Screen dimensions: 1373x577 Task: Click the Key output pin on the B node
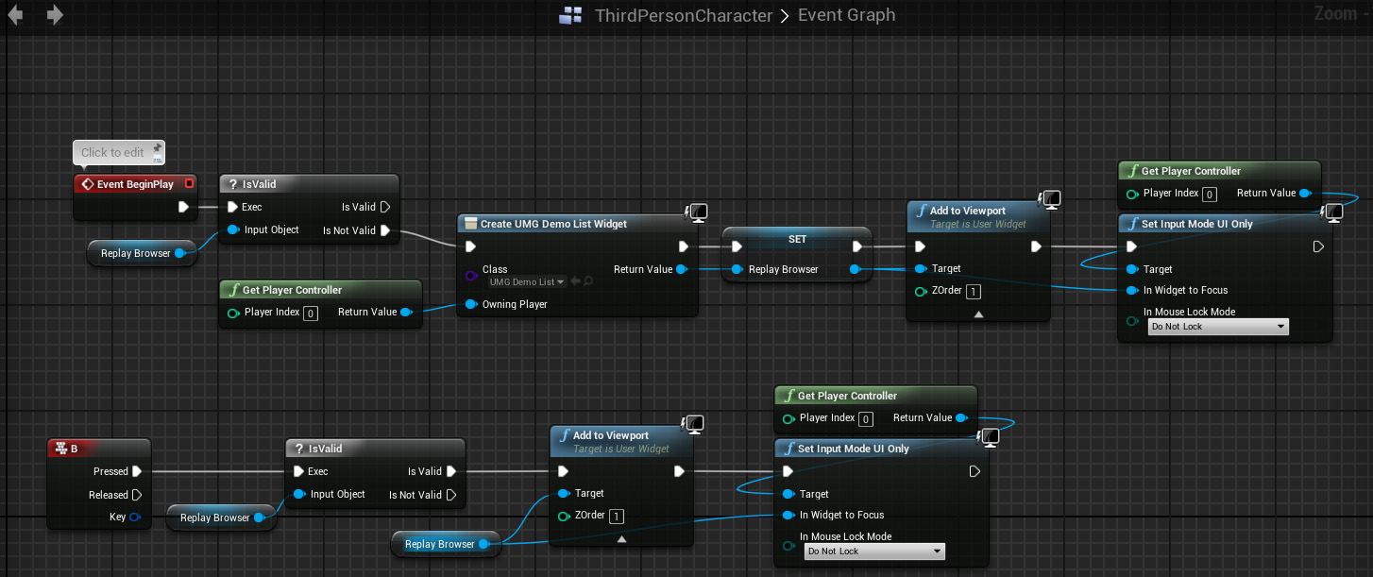(135, 517)
